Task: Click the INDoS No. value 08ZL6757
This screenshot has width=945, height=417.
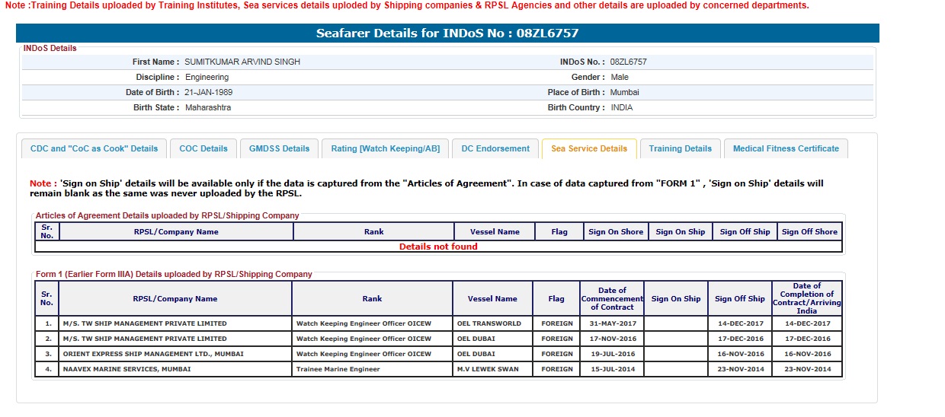Action: click(628, 62)
